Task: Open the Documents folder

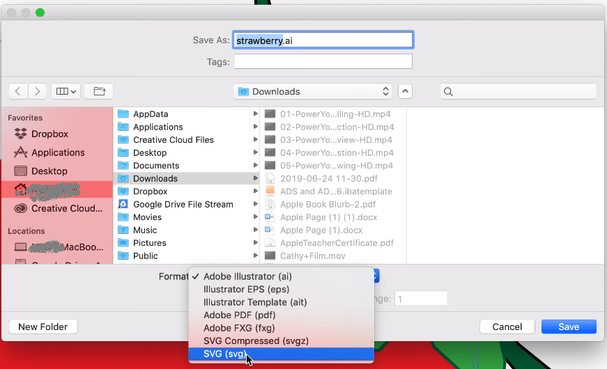Action: tap(187, 166)
